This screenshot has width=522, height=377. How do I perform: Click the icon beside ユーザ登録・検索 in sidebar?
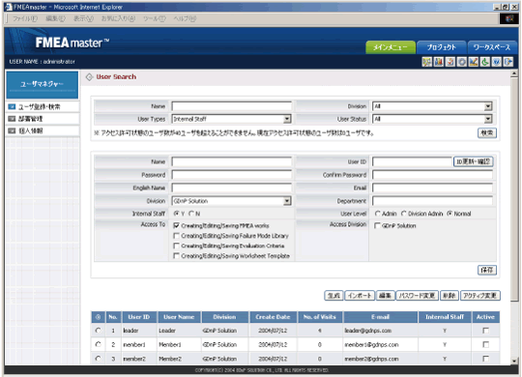[x=12, y=107]
